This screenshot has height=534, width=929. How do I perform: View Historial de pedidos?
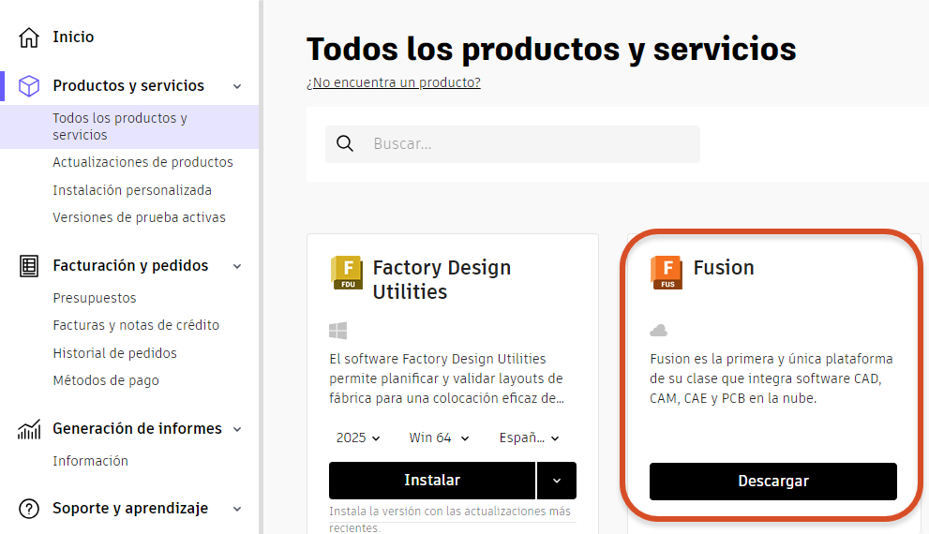114,353
